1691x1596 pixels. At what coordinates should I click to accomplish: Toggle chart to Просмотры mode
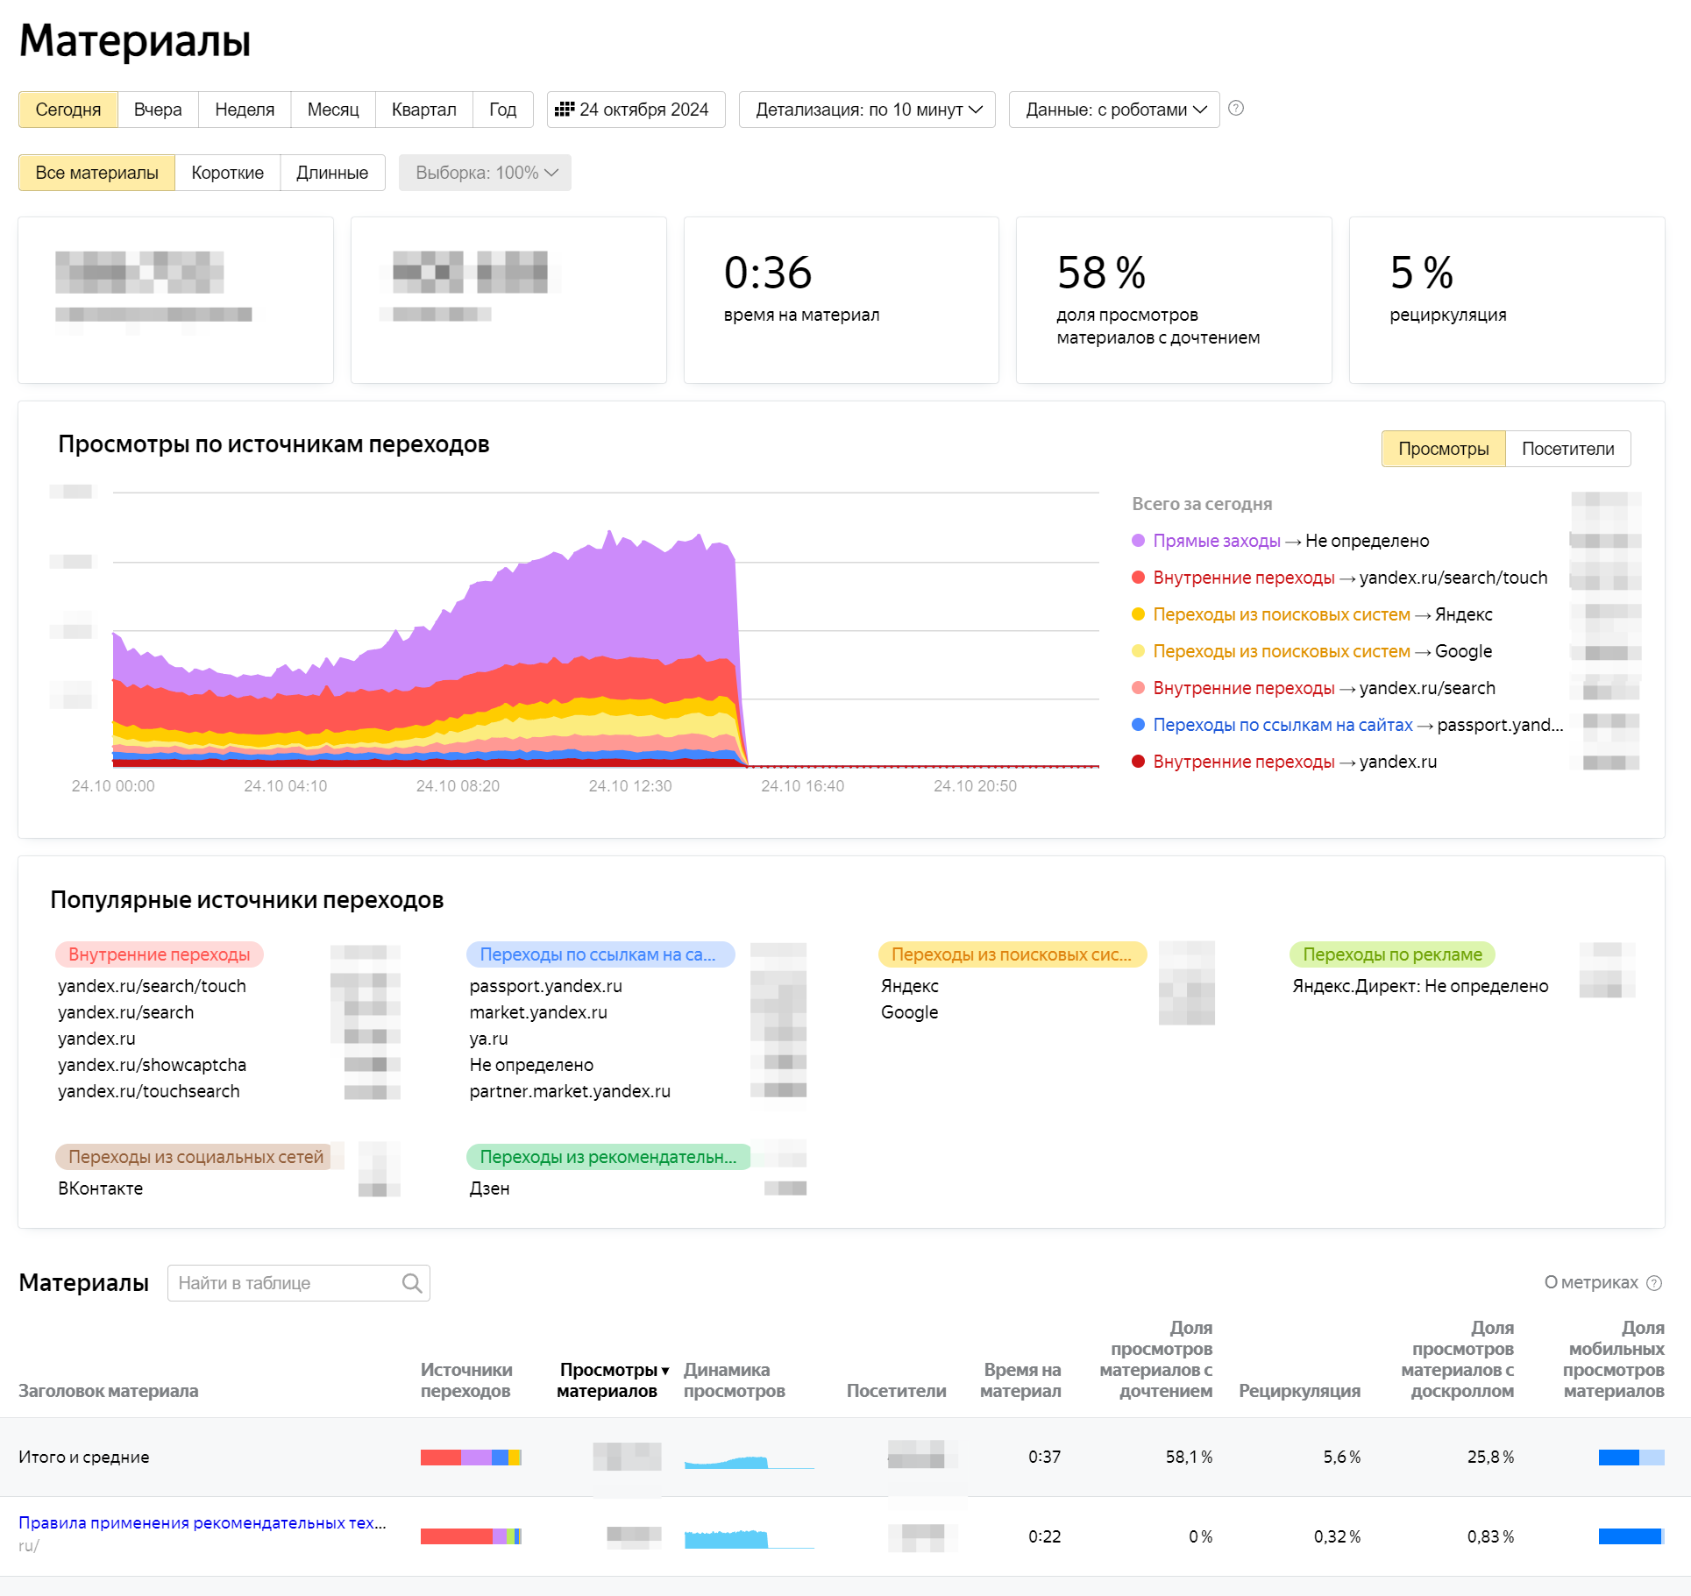(x=1443, y=449)
